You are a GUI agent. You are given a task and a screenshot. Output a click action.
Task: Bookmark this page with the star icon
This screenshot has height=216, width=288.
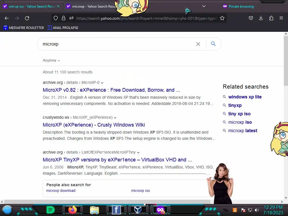point(222,18)
